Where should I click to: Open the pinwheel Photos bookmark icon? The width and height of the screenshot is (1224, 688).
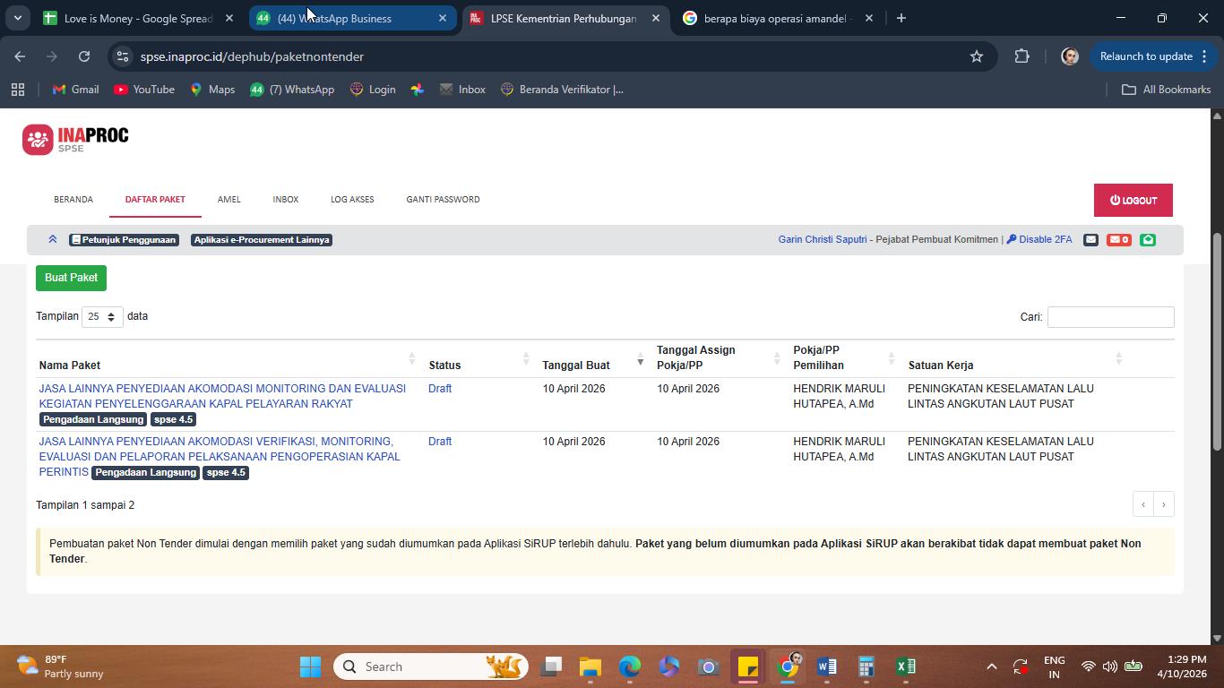pos(418,90)
